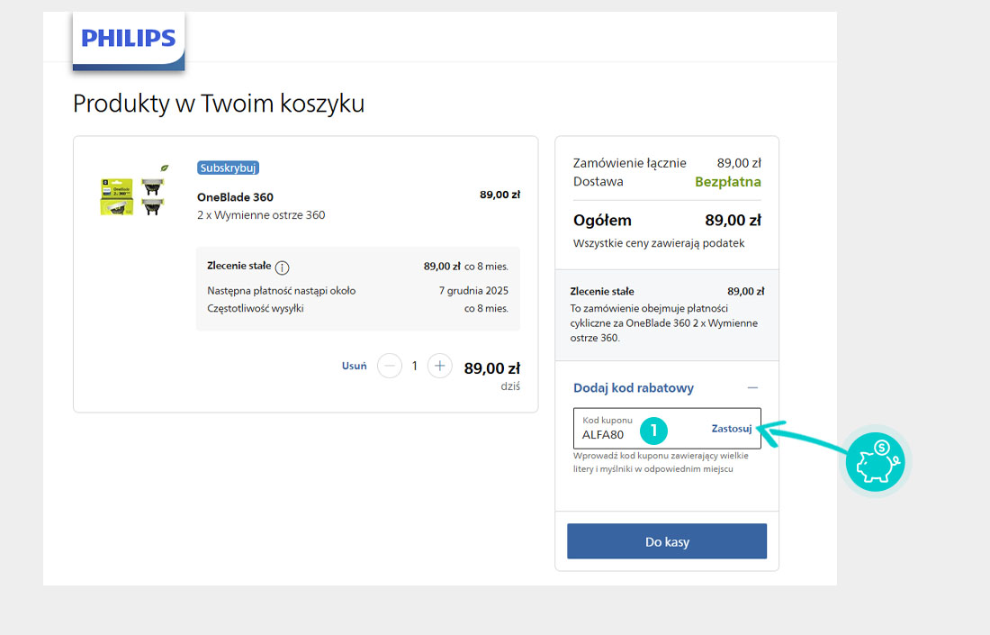Apply coupon with the Zastosuj button
Image resolution: width=990 pixels, height=635 pixels.
731,429
